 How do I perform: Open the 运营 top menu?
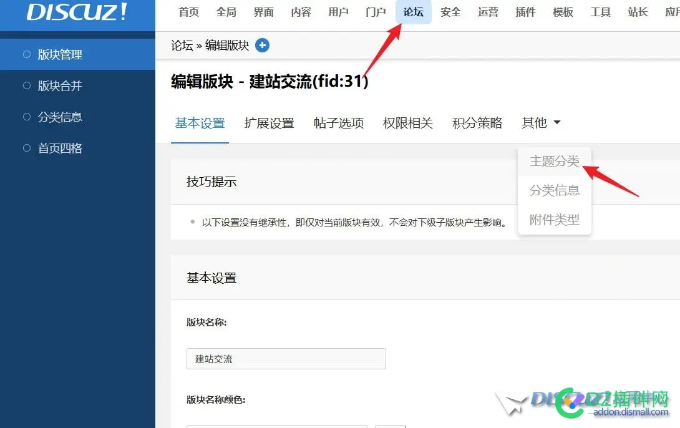(488, 12)
